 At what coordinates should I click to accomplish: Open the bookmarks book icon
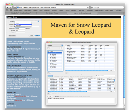tap(7, 10)
